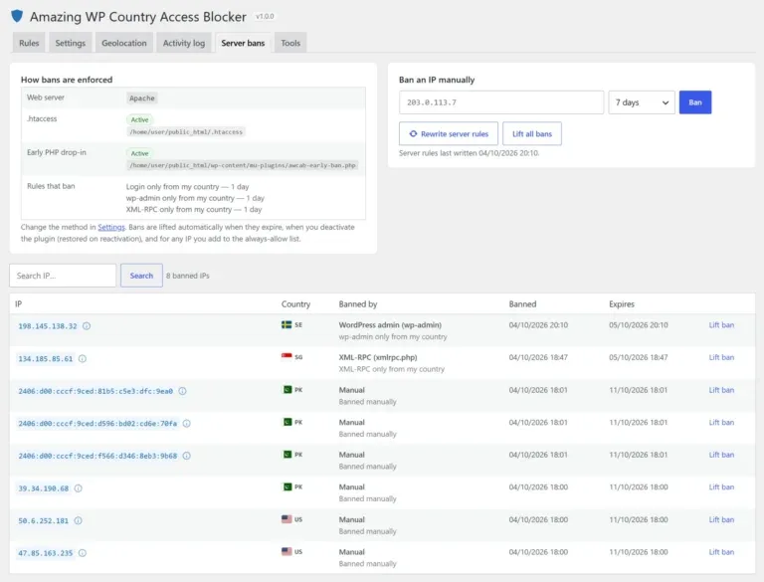Show info for IP ending 70fa

[x=187, y=424]
